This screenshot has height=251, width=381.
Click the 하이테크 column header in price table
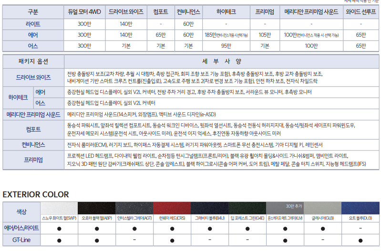(x=226, y=12)
